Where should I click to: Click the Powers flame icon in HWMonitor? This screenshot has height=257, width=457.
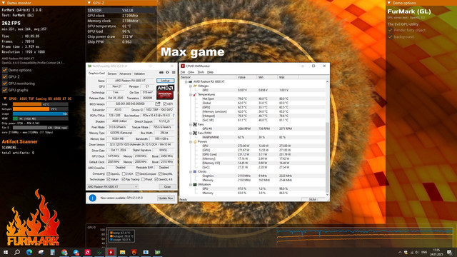[195, 141]
